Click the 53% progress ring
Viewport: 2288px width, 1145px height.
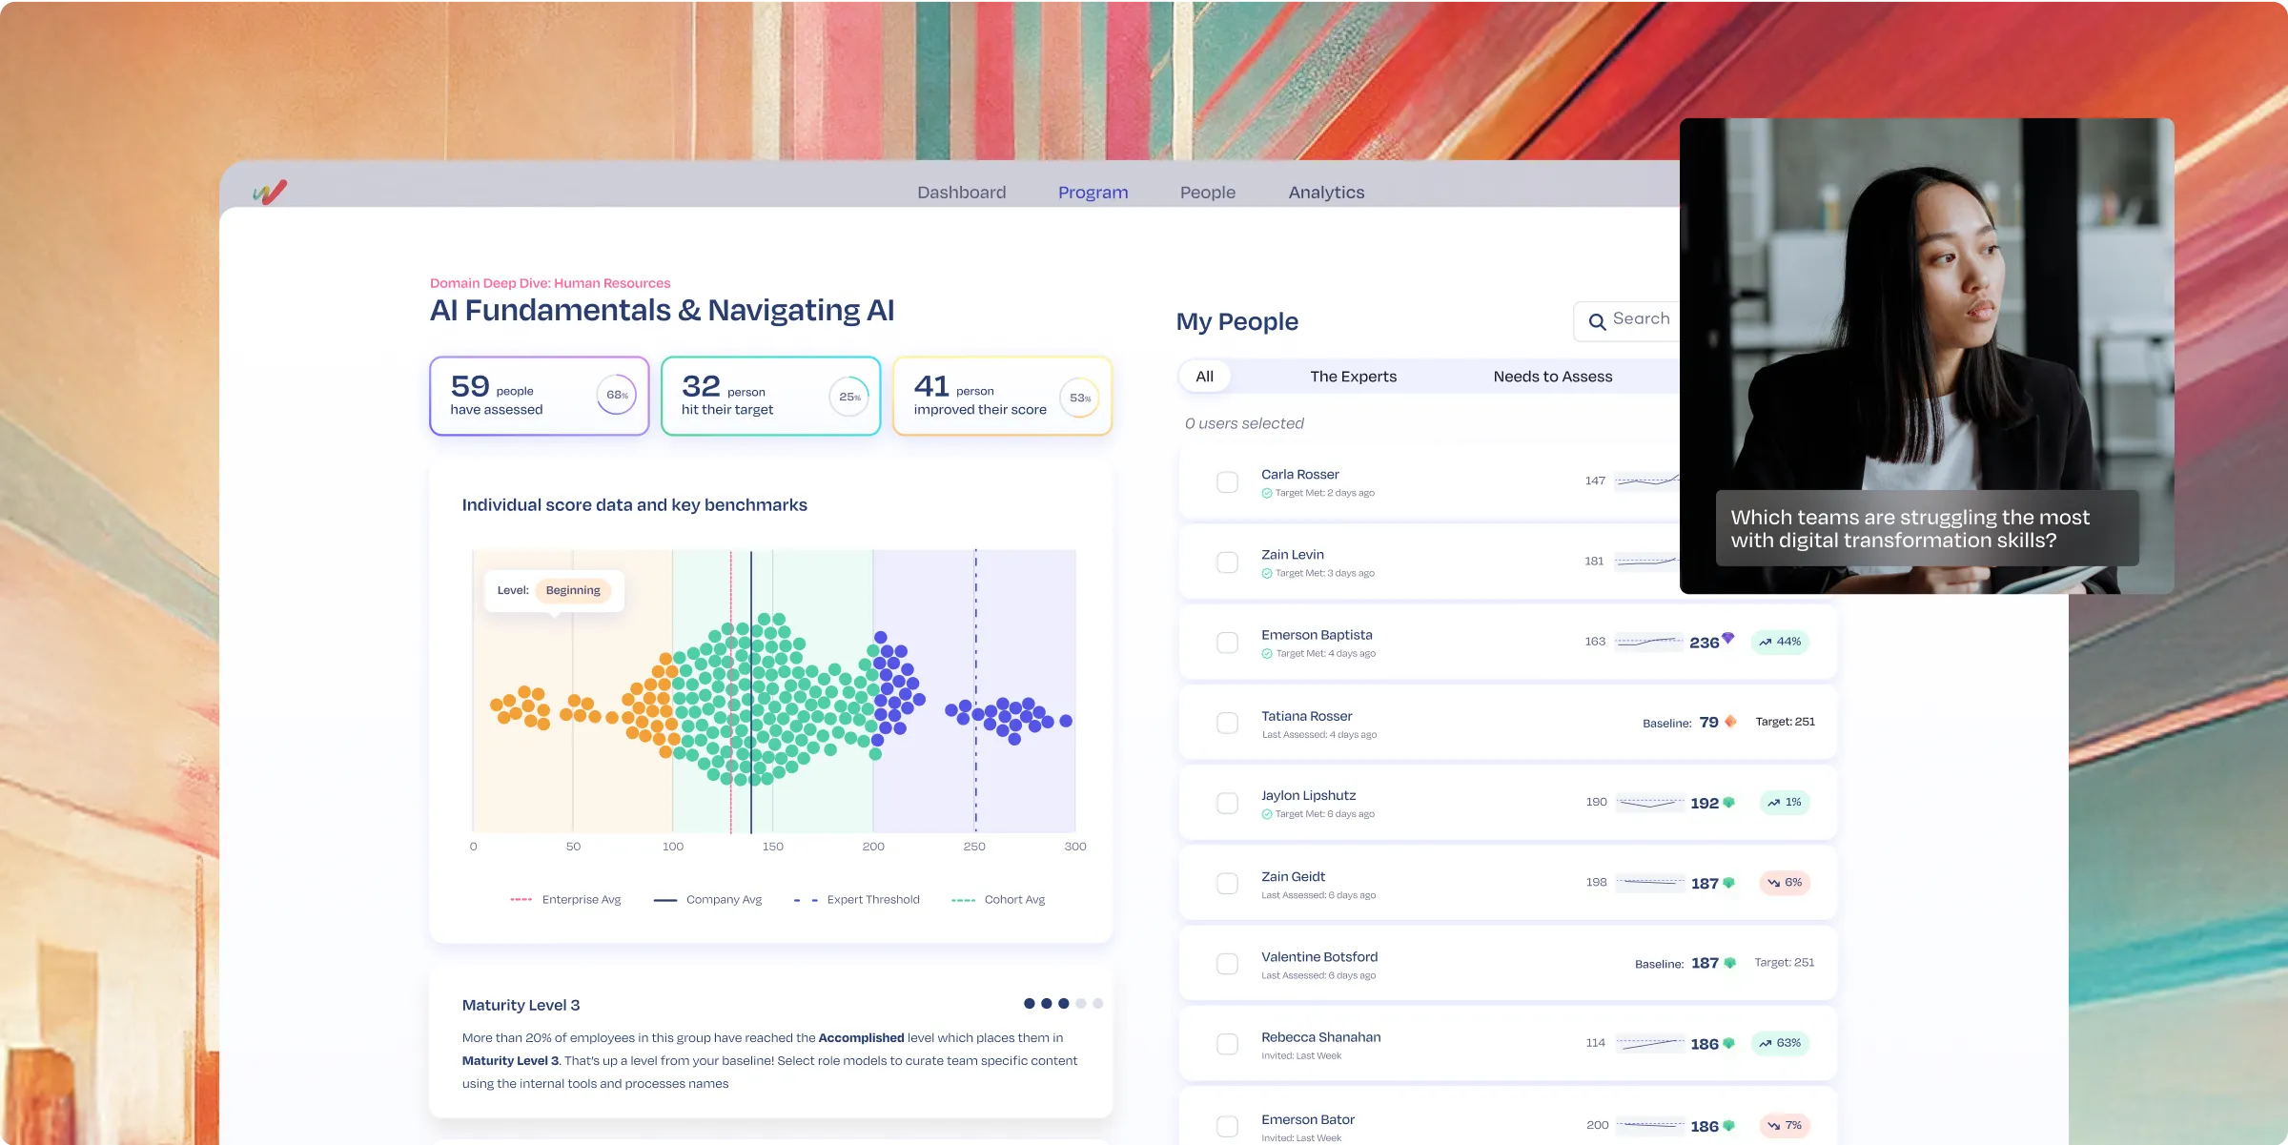pos(1079,398)
